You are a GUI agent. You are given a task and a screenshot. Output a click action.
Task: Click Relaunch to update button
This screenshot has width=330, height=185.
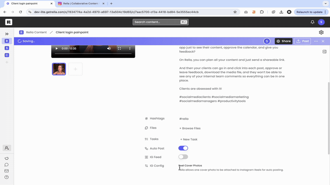coord(311,12)
